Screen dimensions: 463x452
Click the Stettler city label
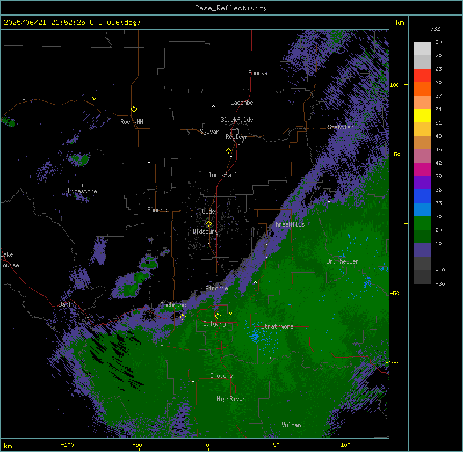coord(341,127)
